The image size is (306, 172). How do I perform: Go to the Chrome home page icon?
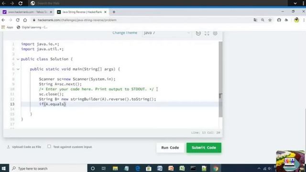pyautogui.click(x=25, y=20)
